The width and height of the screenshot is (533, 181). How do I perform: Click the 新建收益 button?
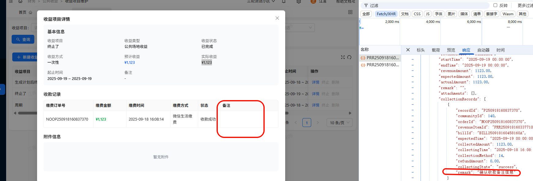[25, 57]
